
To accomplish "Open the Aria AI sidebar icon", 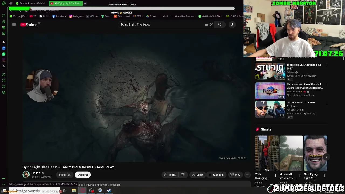I will (4, 42).
